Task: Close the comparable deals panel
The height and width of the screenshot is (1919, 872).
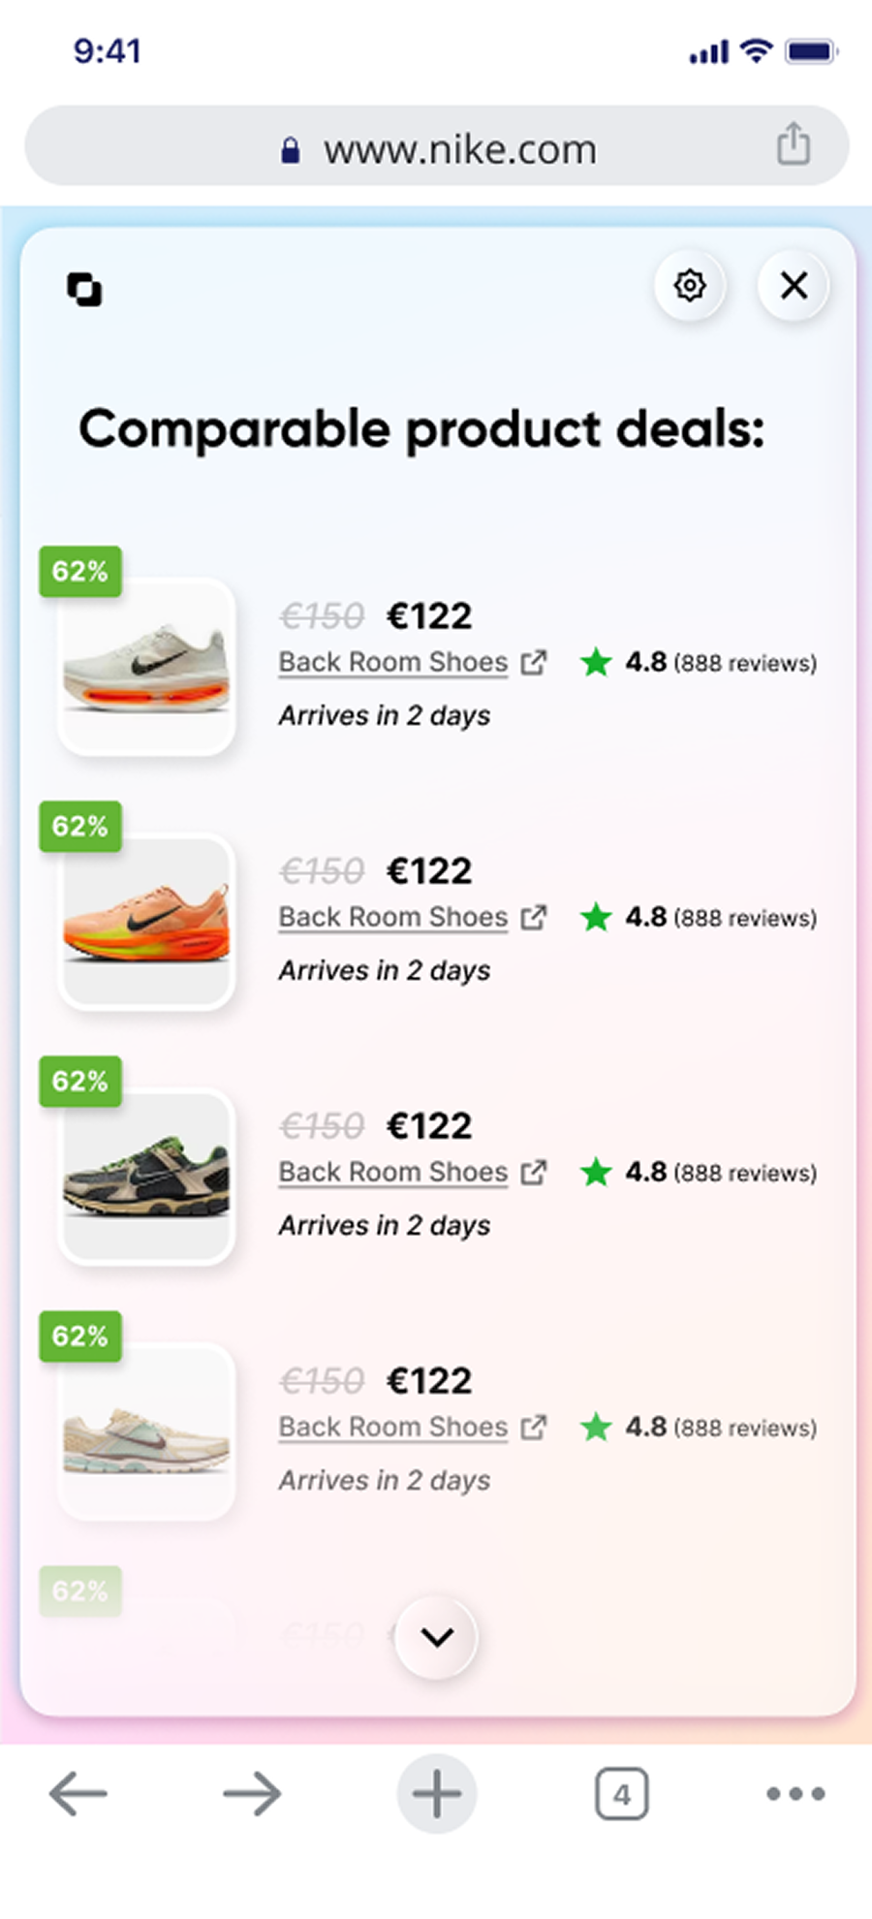Action: (x=794, y=286)
